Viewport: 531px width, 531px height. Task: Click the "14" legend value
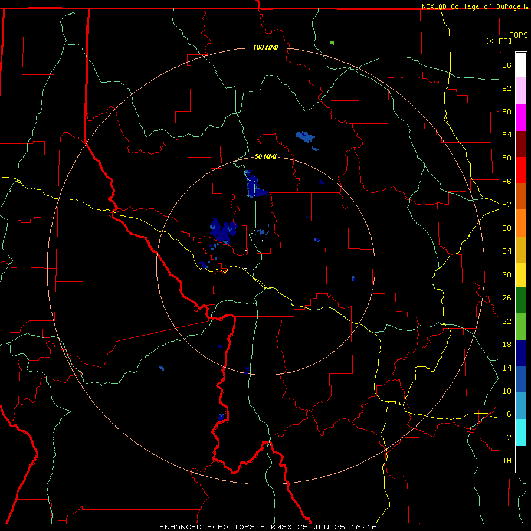tap(507, 368)
